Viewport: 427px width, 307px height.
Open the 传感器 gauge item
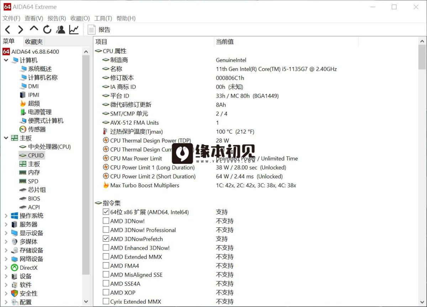pos(32,129)
